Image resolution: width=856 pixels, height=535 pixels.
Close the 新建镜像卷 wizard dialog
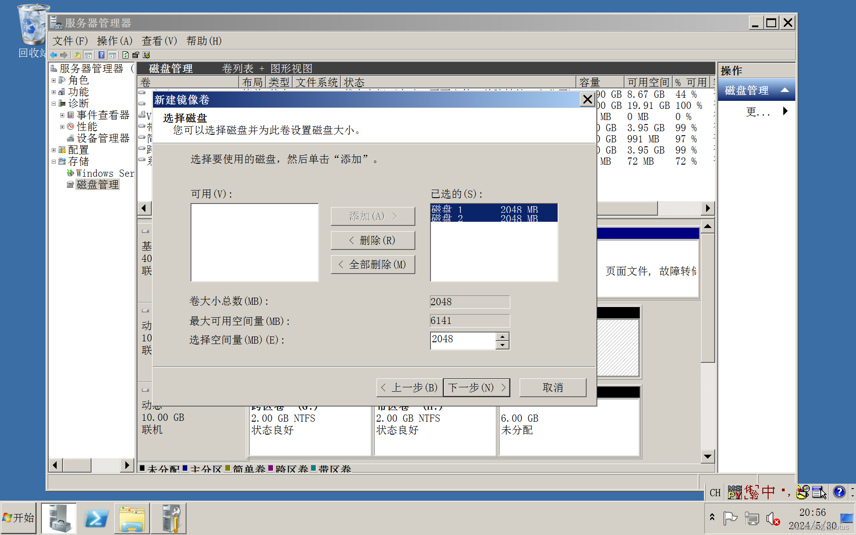pos(587,100)
